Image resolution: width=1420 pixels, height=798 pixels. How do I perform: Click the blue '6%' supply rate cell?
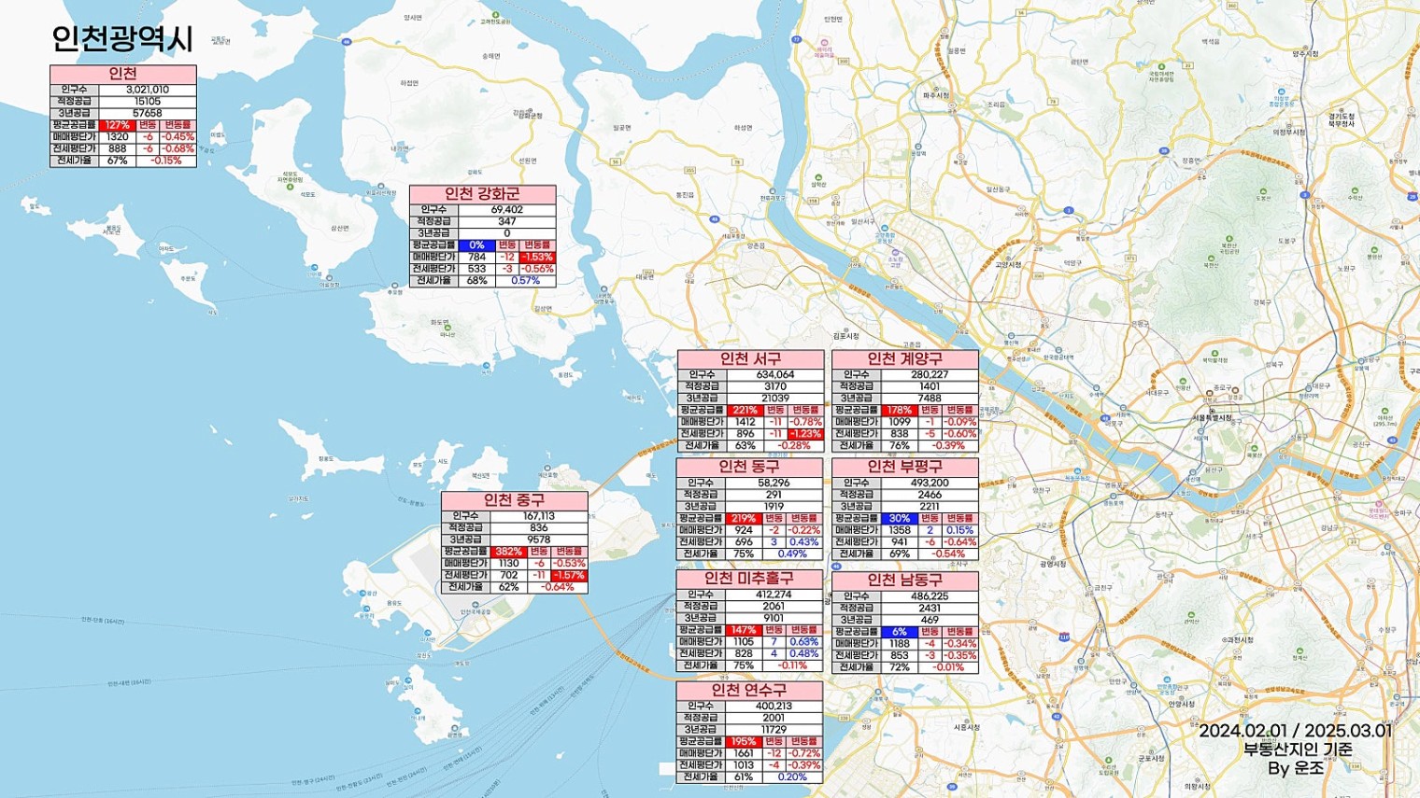pos(899,632)
